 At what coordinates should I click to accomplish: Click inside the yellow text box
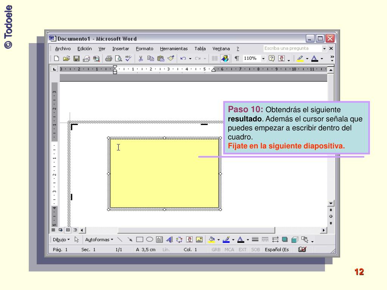click(x=164, y=173)
